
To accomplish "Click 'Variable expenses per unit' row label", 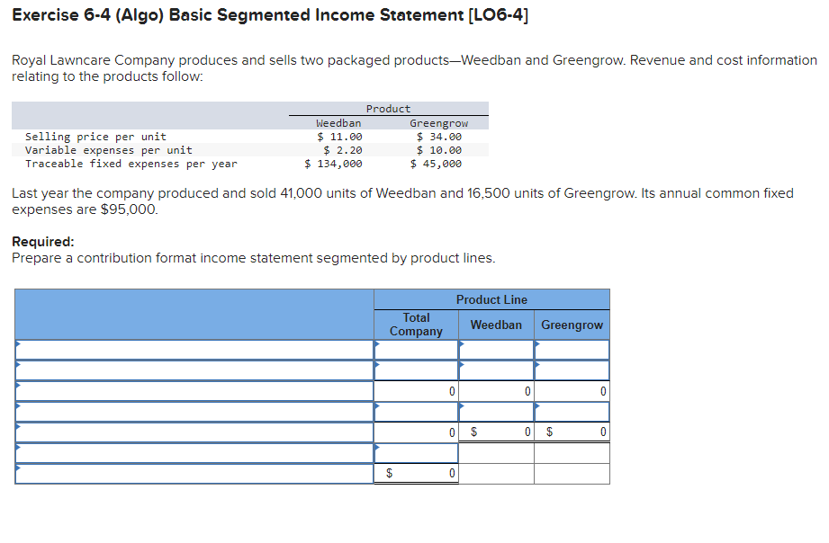I will (108, 150).
